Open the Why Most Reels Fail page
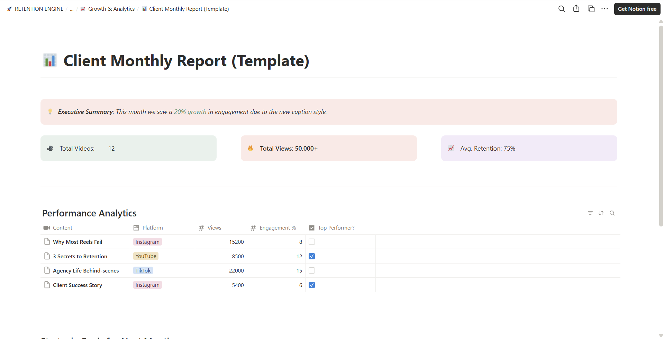 tap(78, 242)
